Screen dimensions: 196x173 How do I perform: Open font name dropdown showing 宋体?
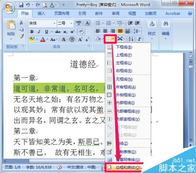pyautogui.click(x=54, y=24)
